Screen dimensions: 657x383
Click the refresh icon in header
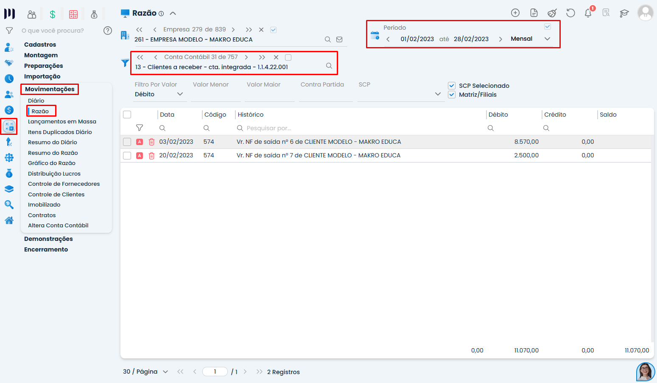[570, 13]
